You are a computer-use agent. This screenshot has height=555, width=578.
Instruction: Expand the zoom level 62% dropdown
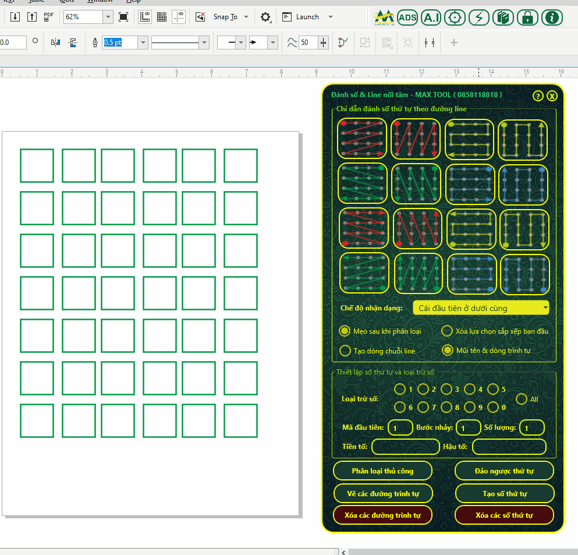point(108,17)
